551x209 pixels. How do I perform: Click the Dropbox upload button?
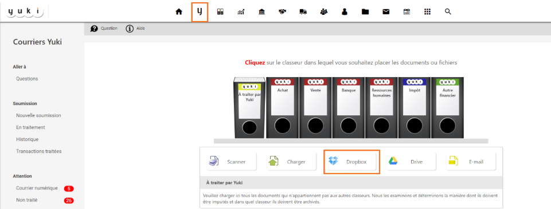coord(351,162)
